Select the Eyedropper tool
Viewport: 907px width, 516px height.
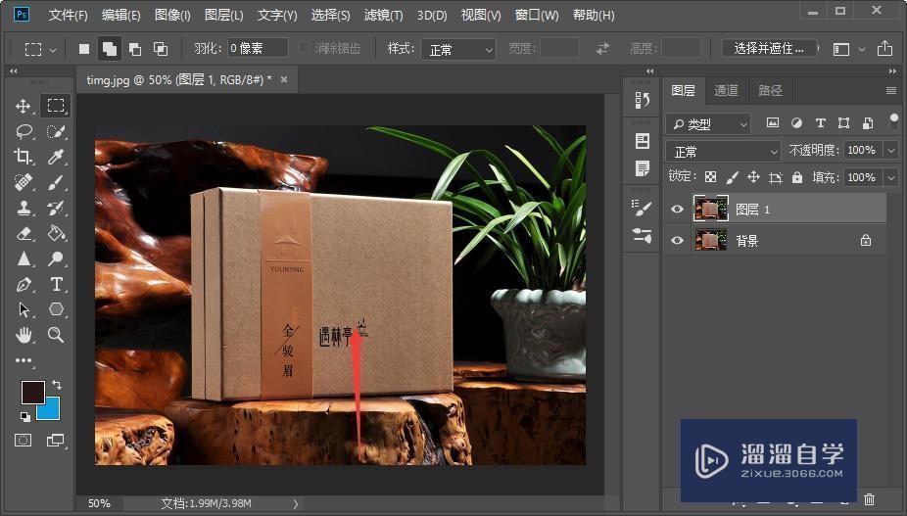[x=56, y=157]
